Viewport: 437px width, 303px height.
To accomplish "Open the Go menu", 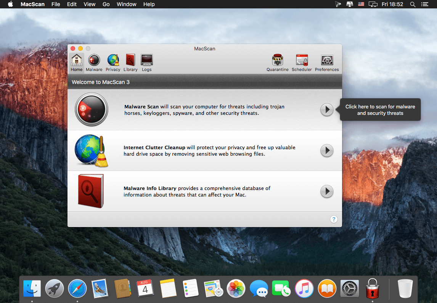I will (x=106, y=4).
